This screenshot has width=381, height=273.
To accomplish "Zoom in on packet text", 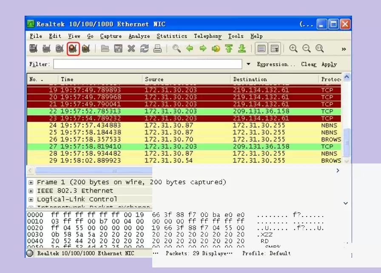I will coord(293,48).
